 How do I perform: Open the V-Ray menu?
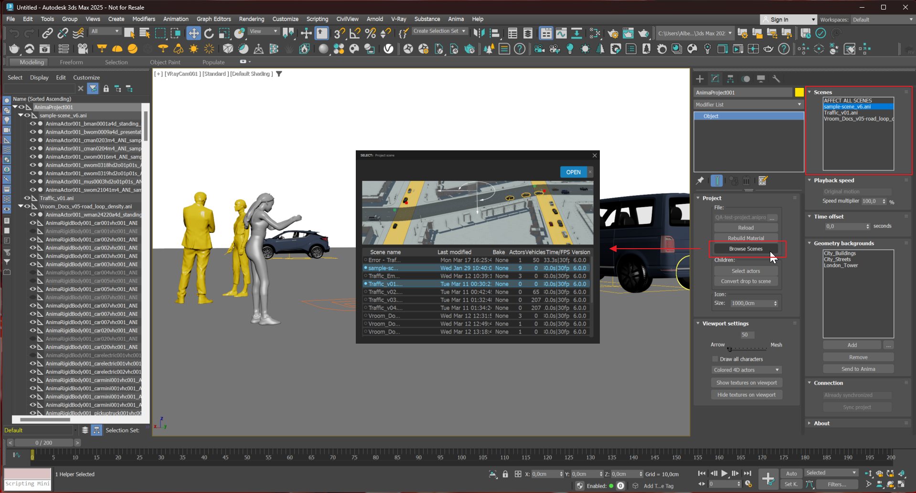[x=398, y=19]
